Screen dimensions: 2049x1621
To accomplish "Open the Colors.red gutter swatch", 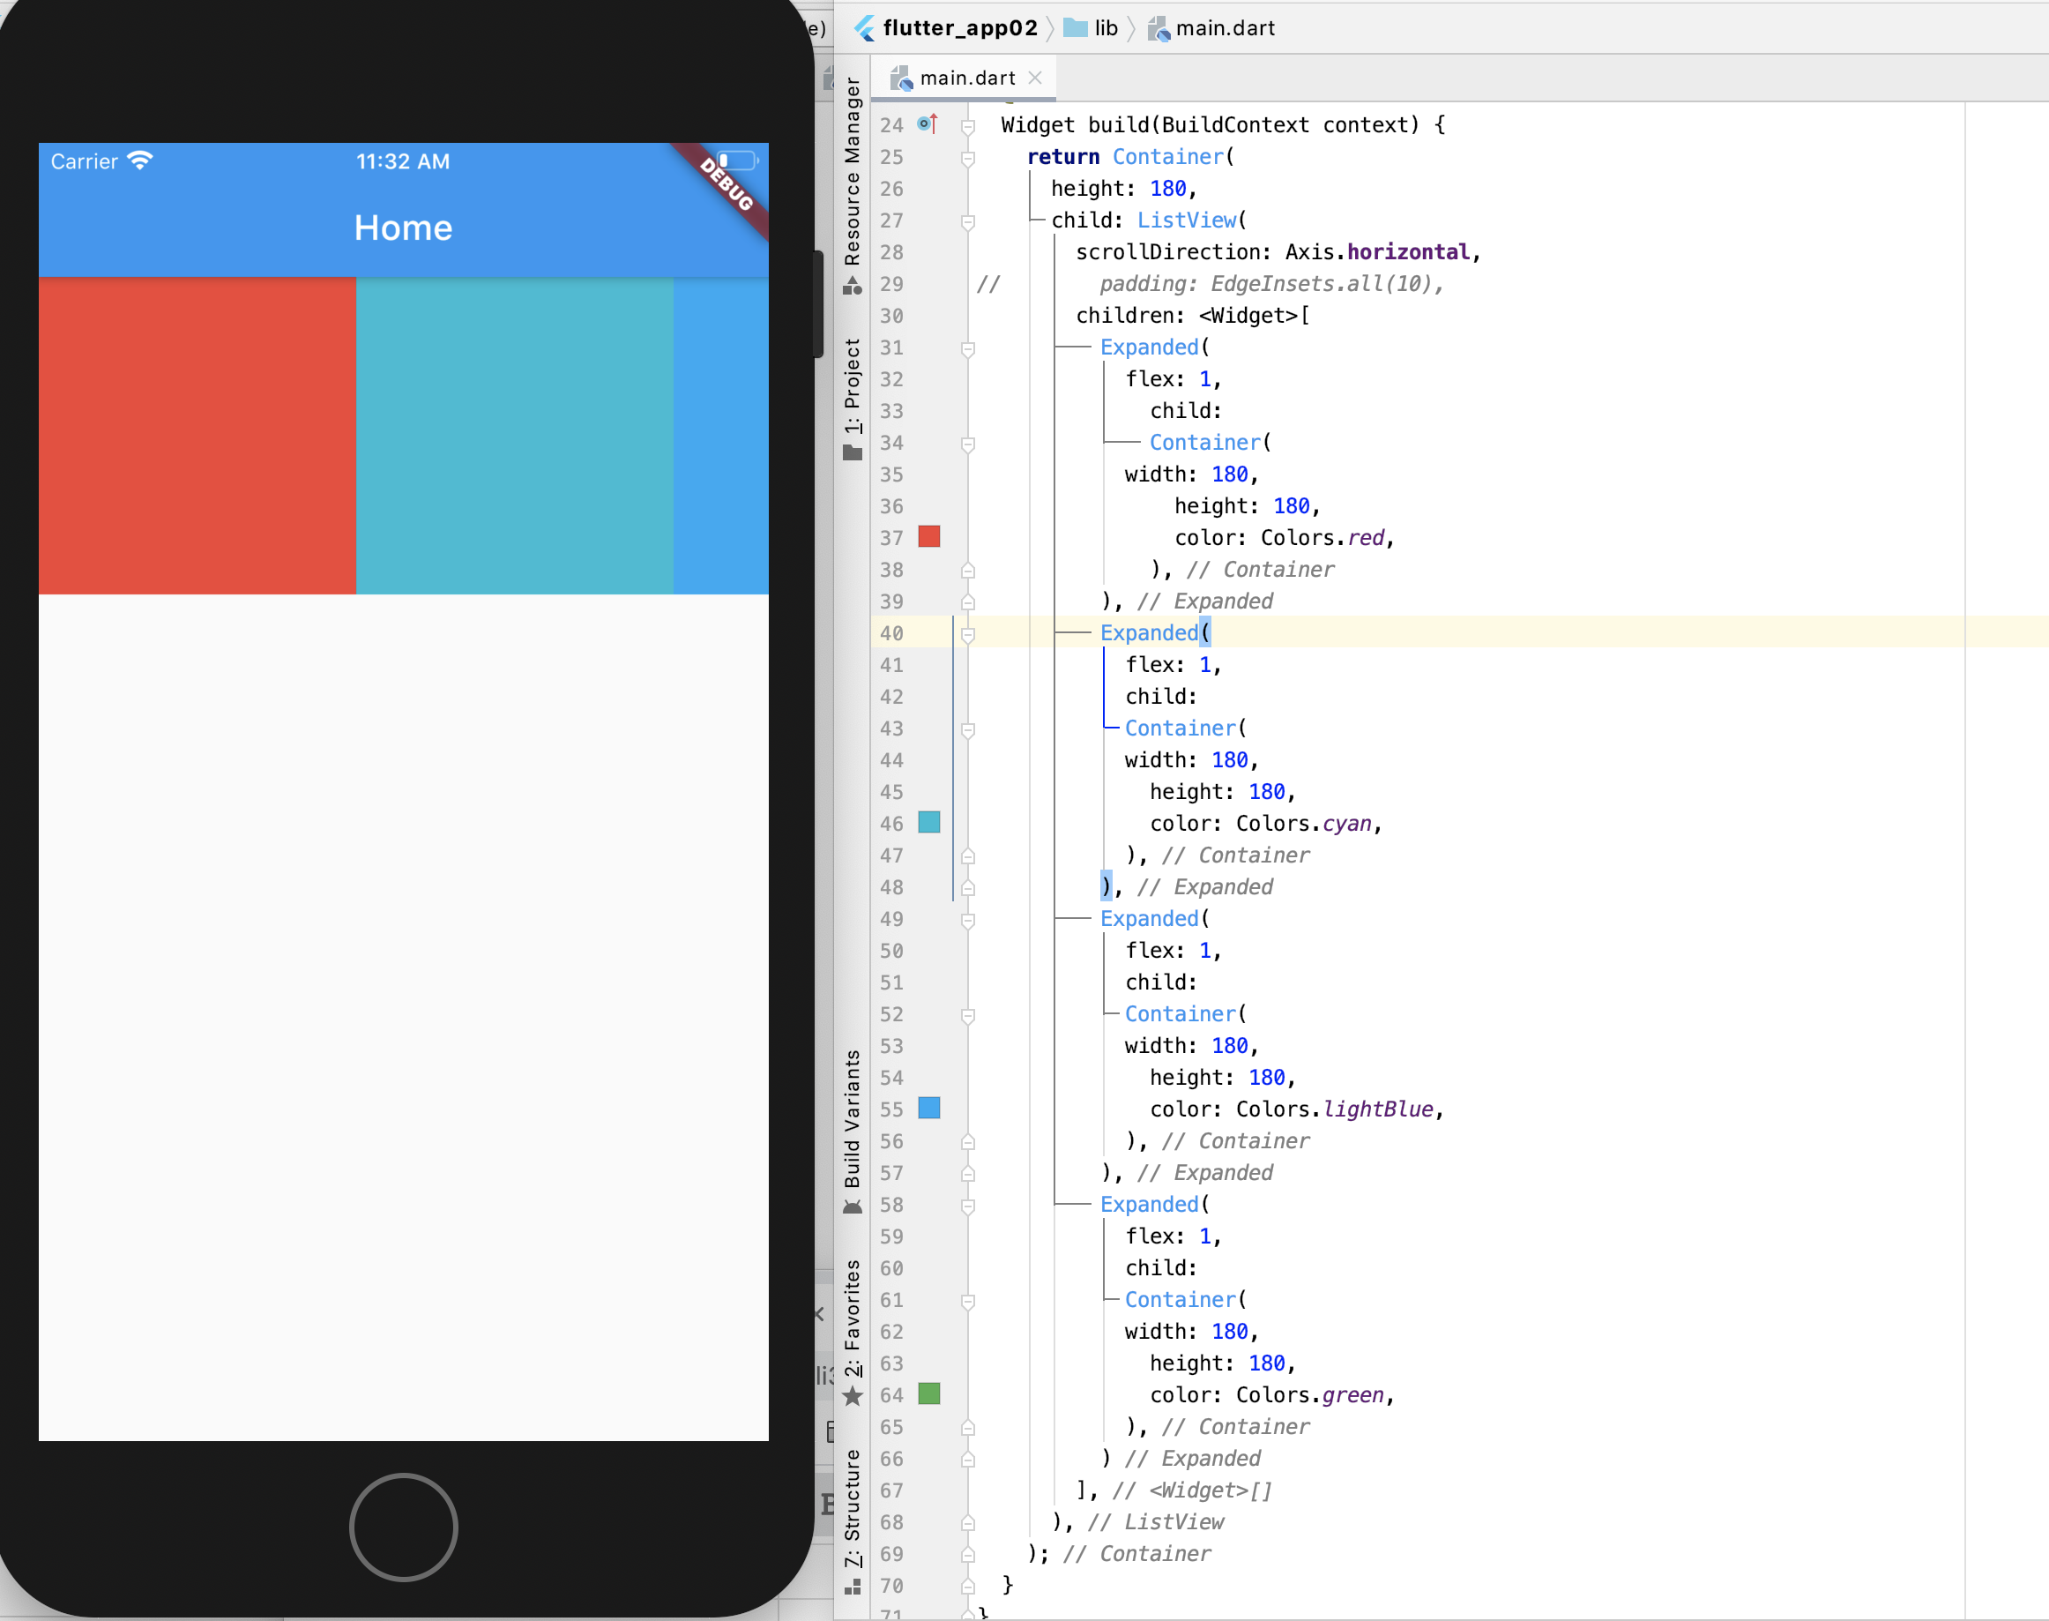I will point(928,537).
